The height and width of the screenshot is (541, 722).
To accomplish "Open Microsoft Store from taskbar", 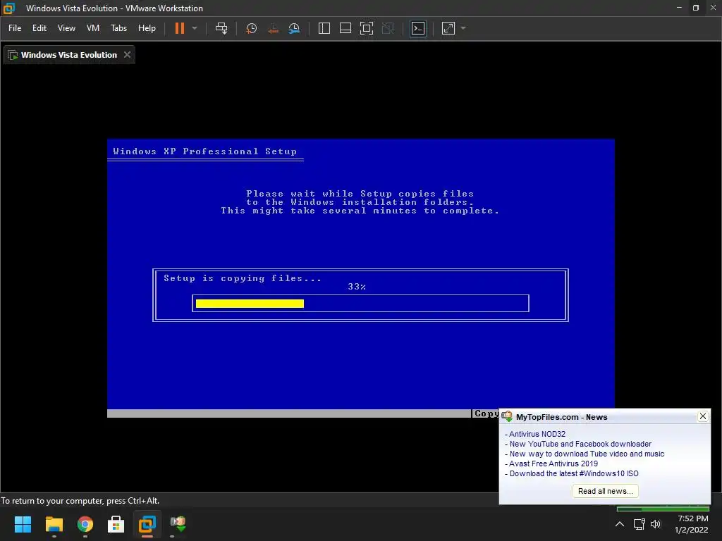I will (x=116, y=524).
